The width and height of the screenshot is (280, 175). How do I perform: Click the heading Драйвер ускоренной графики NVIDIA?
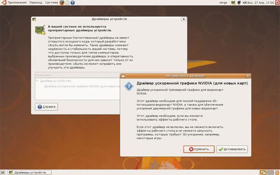192,83
